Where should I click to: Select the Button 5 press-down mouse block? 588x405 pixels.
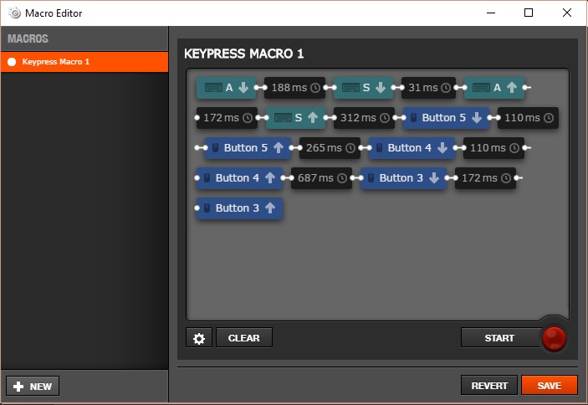pyautogui.click(x=447, y=118)
